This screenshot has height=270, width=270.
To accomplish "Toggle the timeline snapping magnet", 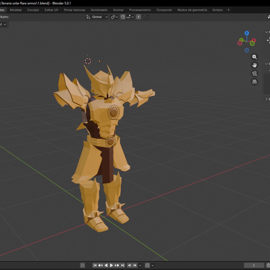I will [147, 265].
